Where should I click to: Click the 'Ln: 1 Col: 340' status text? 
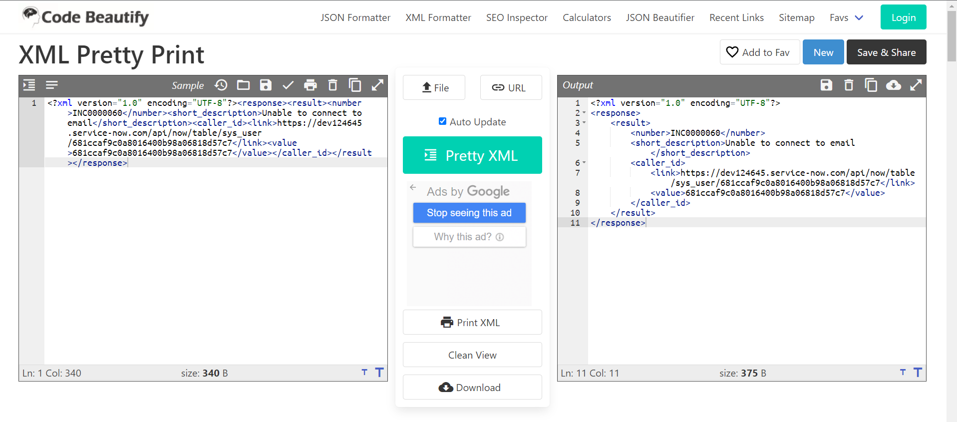51,373
